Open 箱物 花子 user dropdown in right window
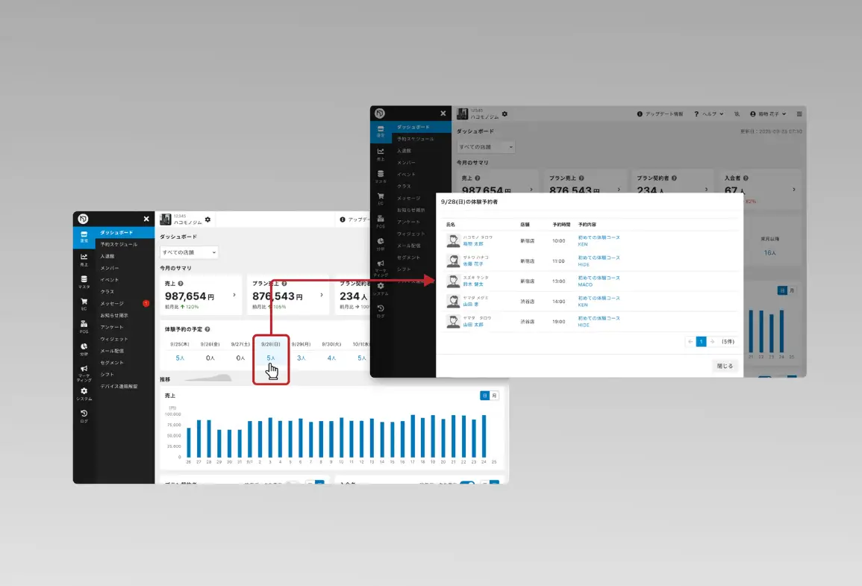 pyautogui.click(x=769, y=113)
